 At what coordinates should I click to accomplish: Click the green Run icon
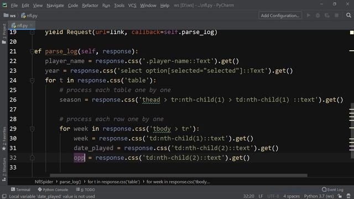pos(308,15)
